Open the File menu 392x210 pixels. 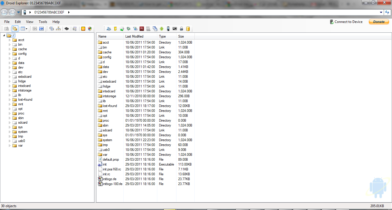point(7,22)
